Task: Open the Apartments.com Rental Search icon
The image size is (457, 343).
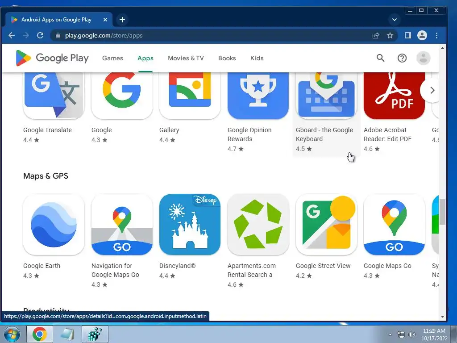Action: point(258,225)
